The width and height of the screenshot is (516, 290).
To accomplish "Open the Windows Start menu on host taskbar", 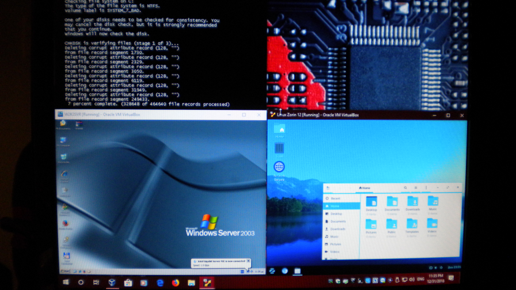I will [66, 283].
